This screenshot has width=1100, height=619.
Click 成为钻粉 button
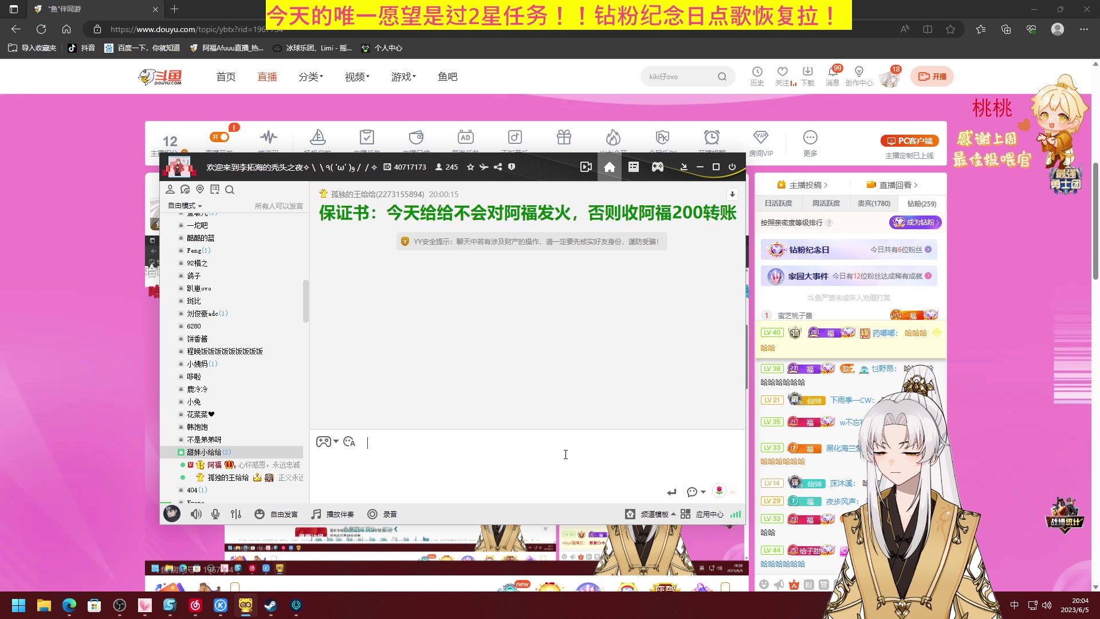(x=915, y=222)
